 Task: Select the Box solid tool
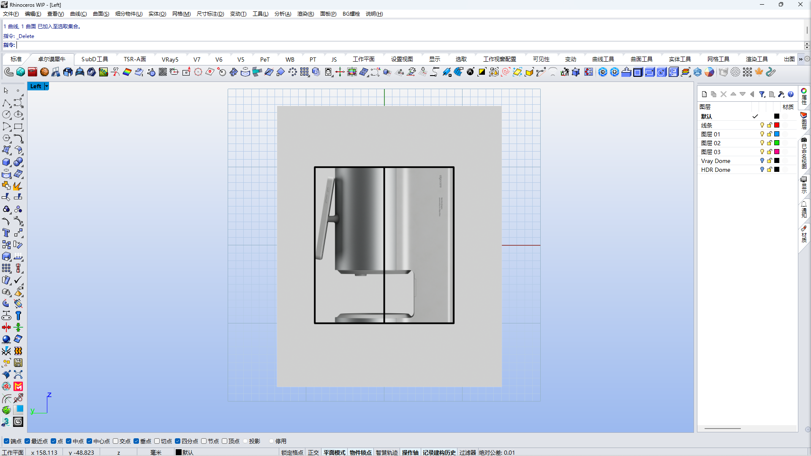point(6,162)
